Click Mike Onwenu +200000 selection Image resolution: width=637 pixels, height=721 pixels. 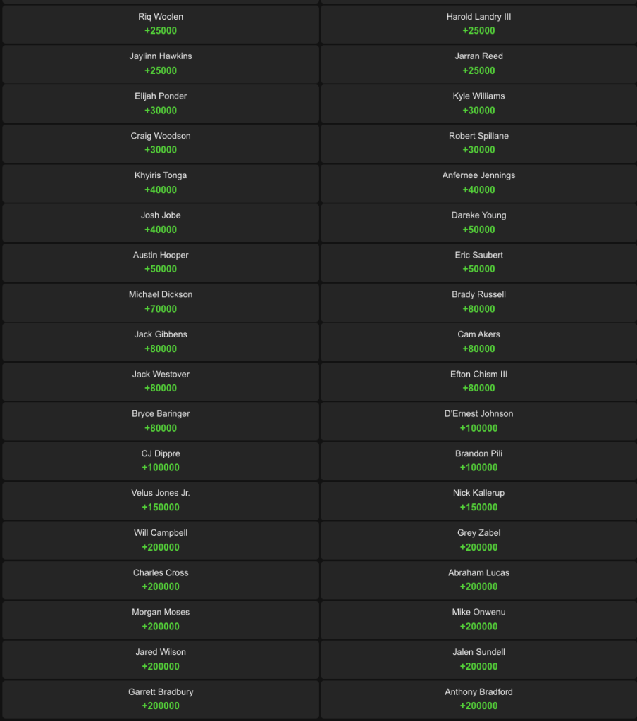click(478, 620)
